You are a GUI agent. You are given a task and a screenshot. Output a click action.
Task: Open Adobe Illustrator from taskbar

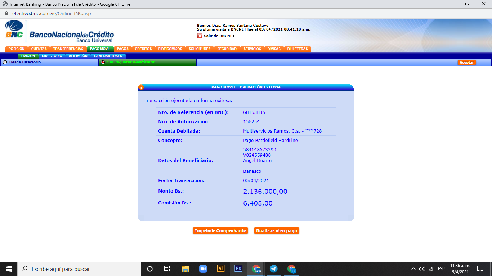pyautogui.click(x=221, y=268)
